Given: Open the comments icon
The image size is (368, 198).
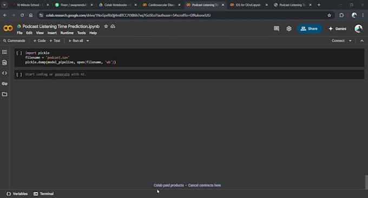Looking at the screenshot, I should 277,29.
